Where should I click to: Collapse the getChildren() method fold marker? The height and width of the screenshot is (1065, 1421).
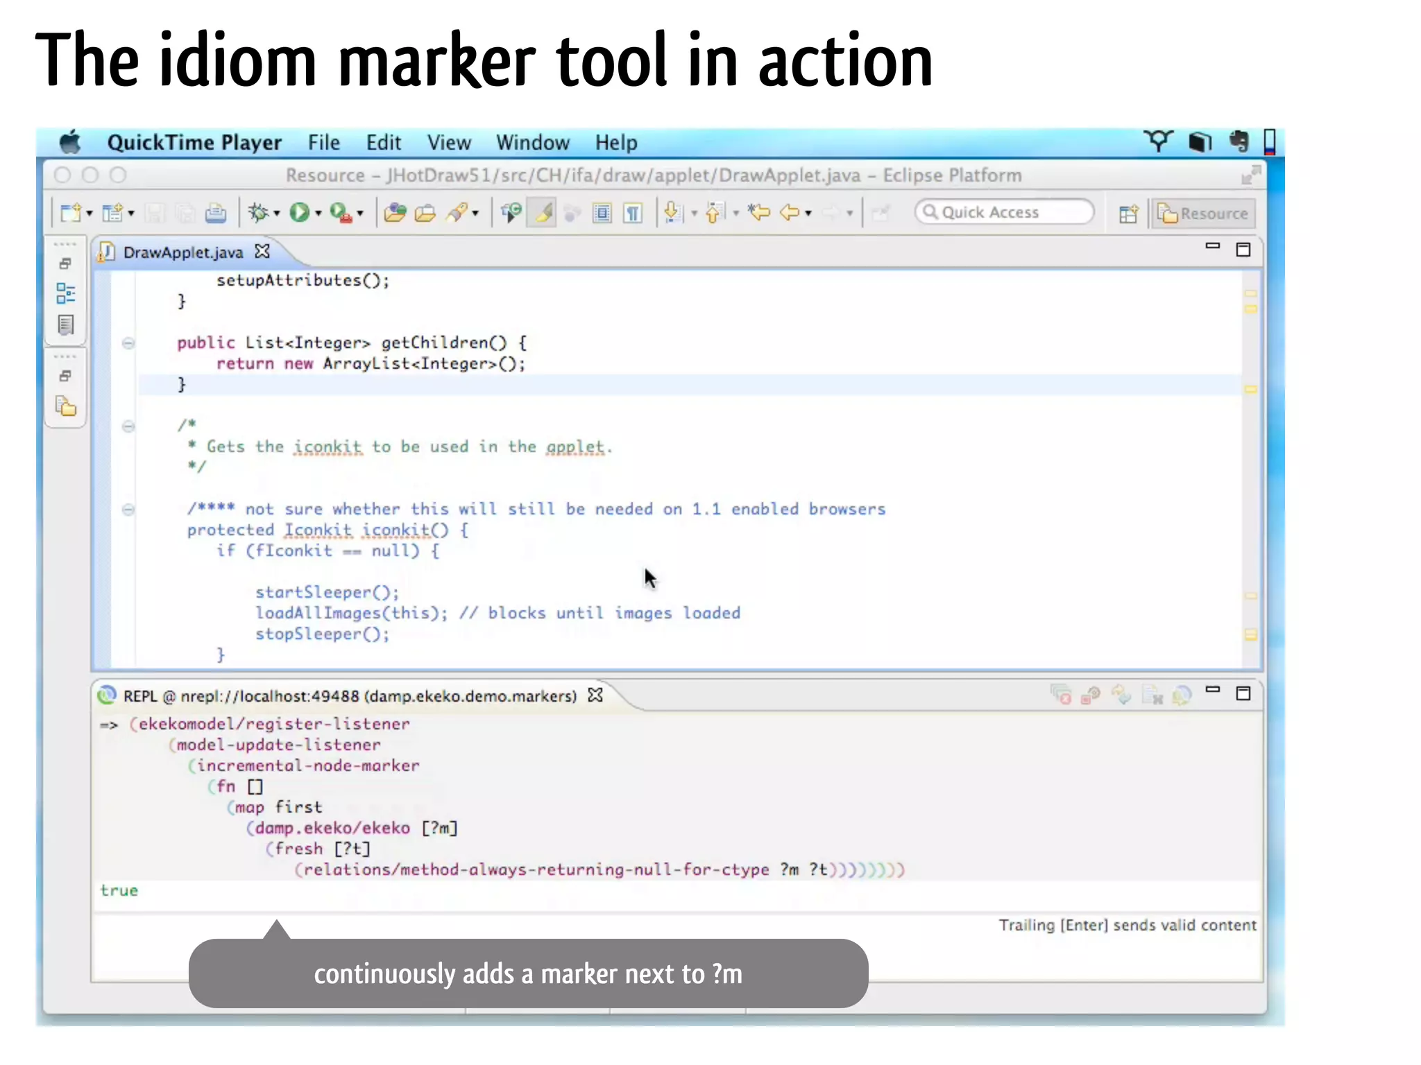(128, 343)
